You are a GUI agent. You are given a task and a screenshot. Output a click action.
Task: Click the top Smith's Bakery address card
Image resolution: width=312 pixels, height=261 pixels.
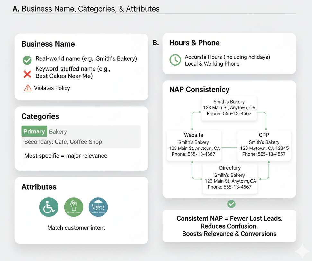tap(229, 107)
